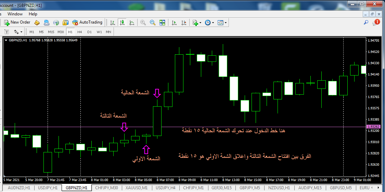Enable chart auto scroll icon

click(x=174, y=23)
